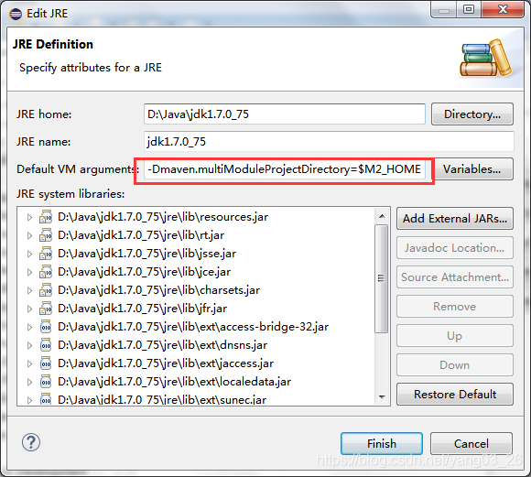The image size is (531, 477).
Task: Click the jar icon beside jsse.jar
Action: click(46, 254)
